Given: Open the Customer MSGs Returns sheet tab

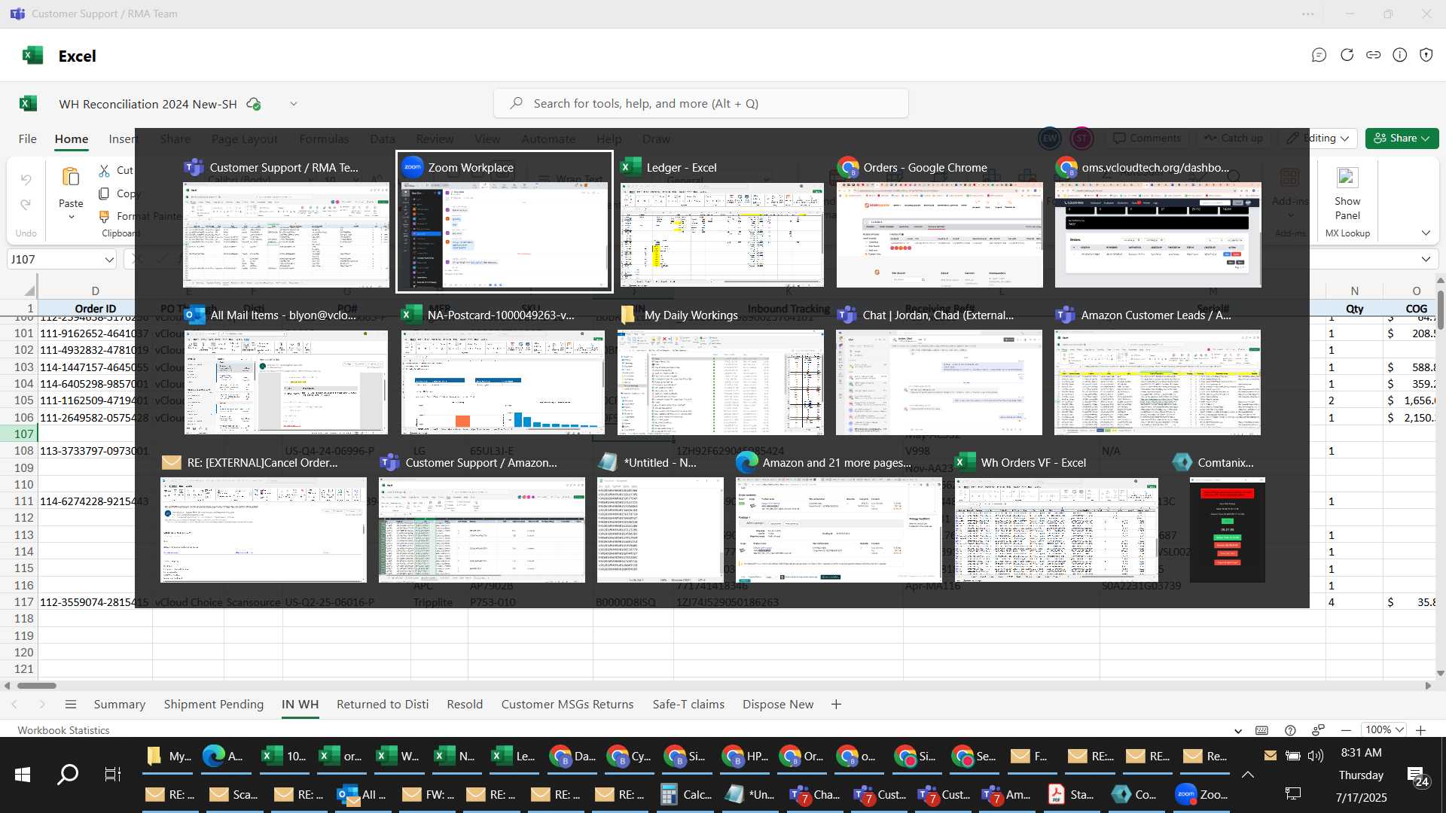Looking at the screenshot, I should point(567,705).
